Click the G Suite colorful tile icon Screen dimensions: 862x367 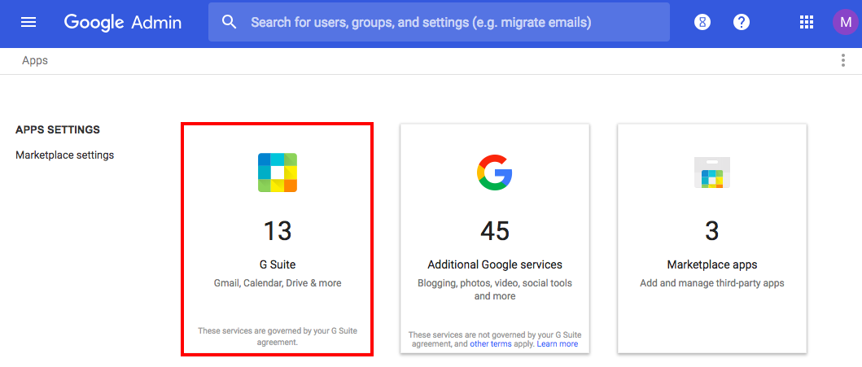pyautogui.click(x=278, y=173)
